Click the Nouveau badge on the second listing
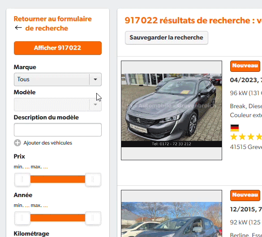The height and width of the screenshot is (237, 262). click(x=245, y=195)
